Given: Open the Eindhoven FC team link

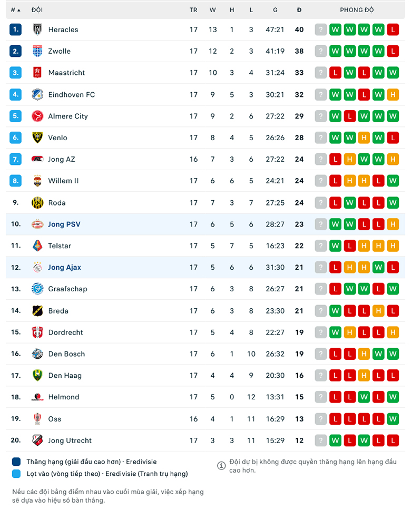Looking at the screenshot, I should pos(72,95).
